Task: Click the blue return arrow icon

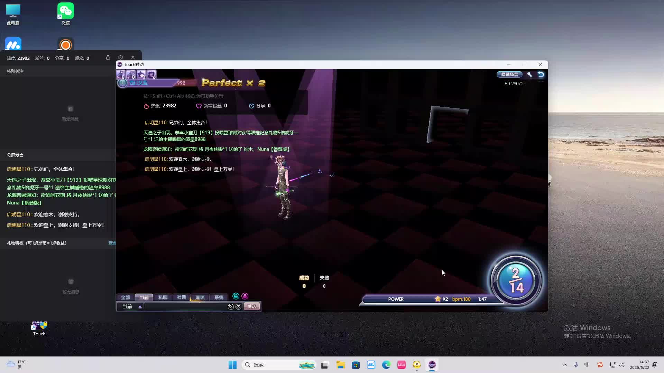Action: pyautogui.click(x=541, y=74)
